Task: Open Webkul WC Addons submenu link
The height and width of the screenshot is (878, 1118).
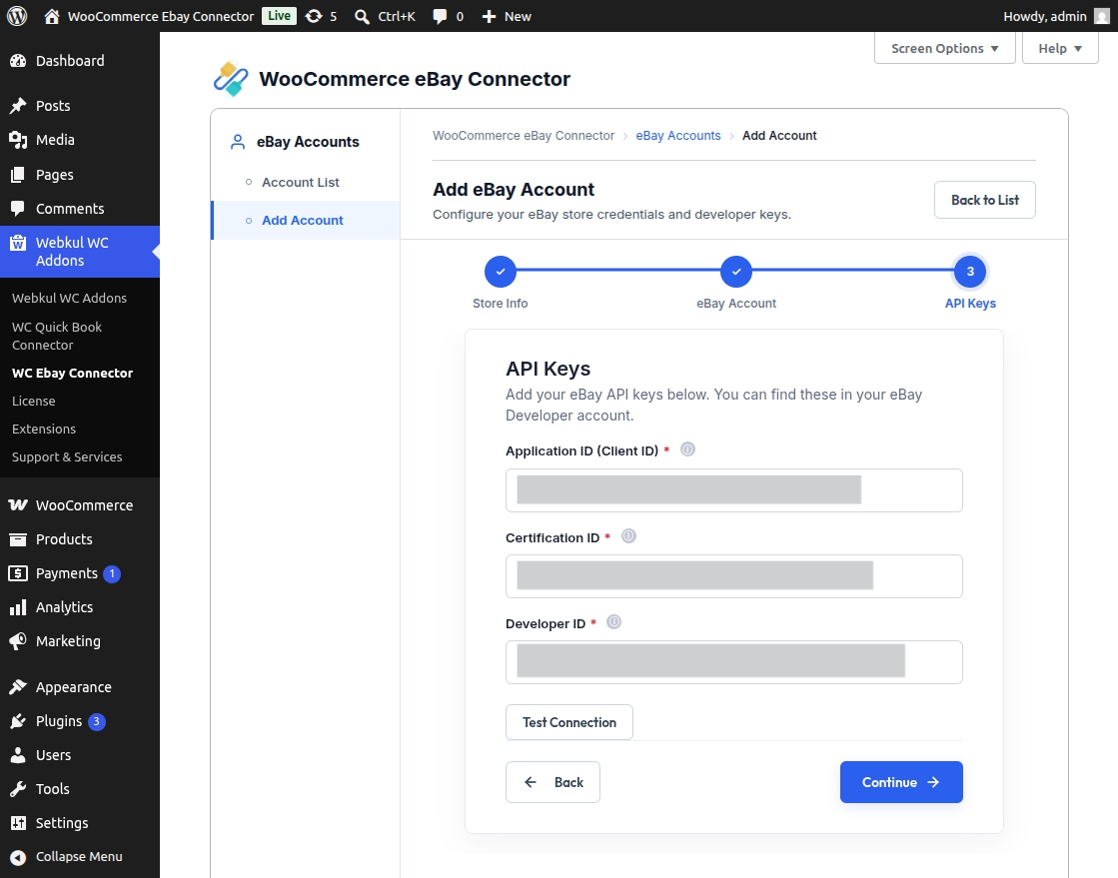Action: [69, 298]
